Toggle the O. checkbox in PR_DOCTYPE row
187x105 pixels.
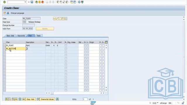[x=85, y=49]
